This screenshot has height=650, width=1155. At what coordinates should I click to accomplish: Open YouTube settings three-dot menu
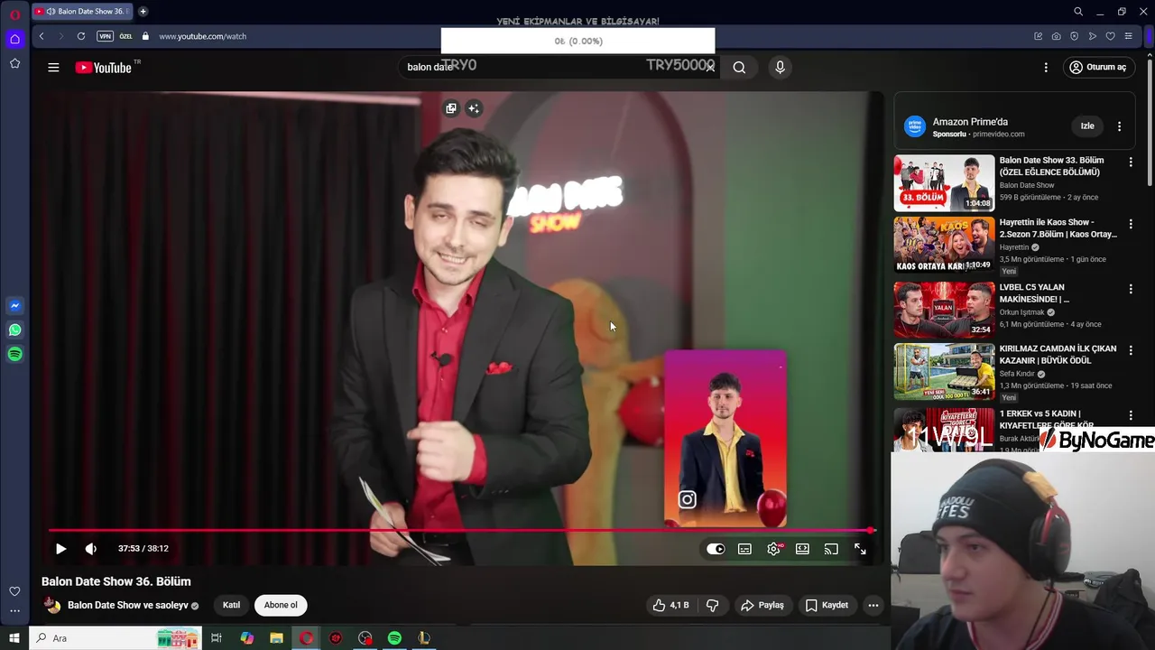pyautogui.click(x=1046, y=68)
